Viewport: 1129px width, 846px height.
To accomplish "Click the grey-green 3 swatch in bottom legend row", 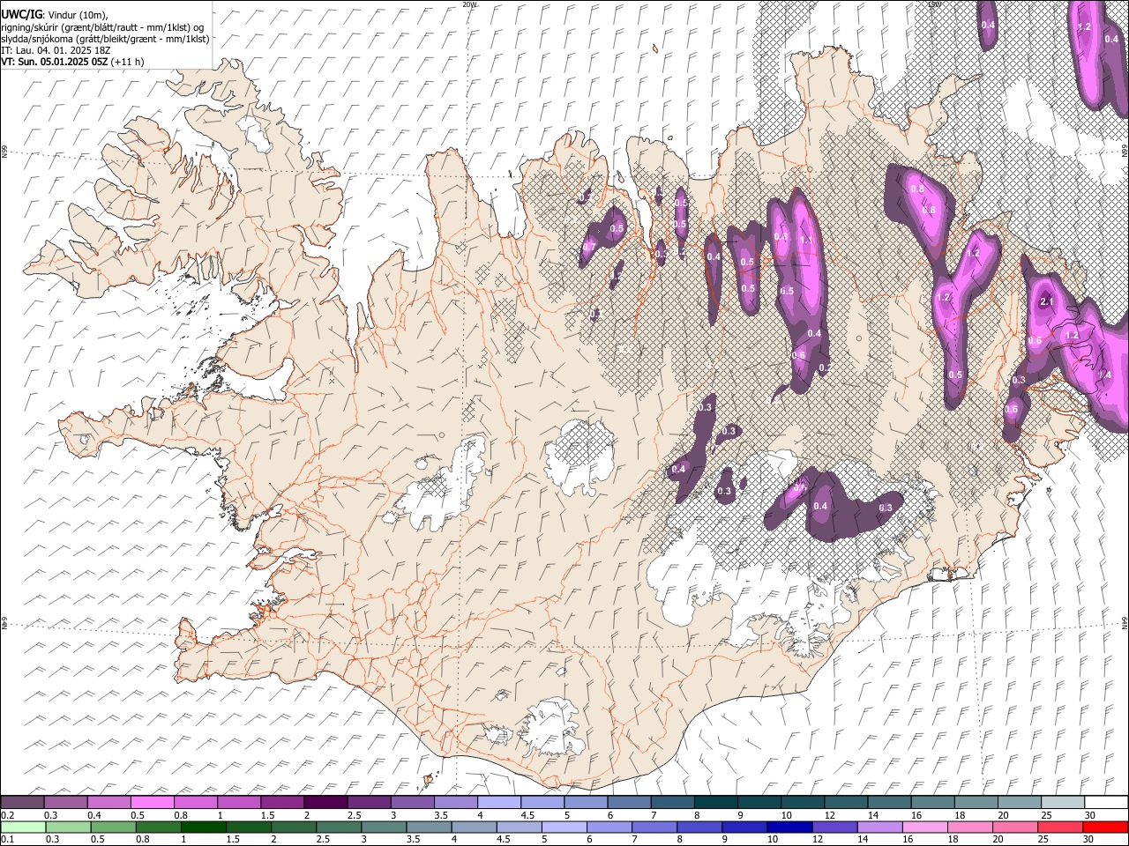I will [x=385, y=827].
